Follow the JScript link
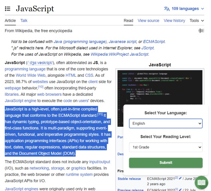Image resolution: width=211 pixels, height=191 pixels. pos(147,48)
